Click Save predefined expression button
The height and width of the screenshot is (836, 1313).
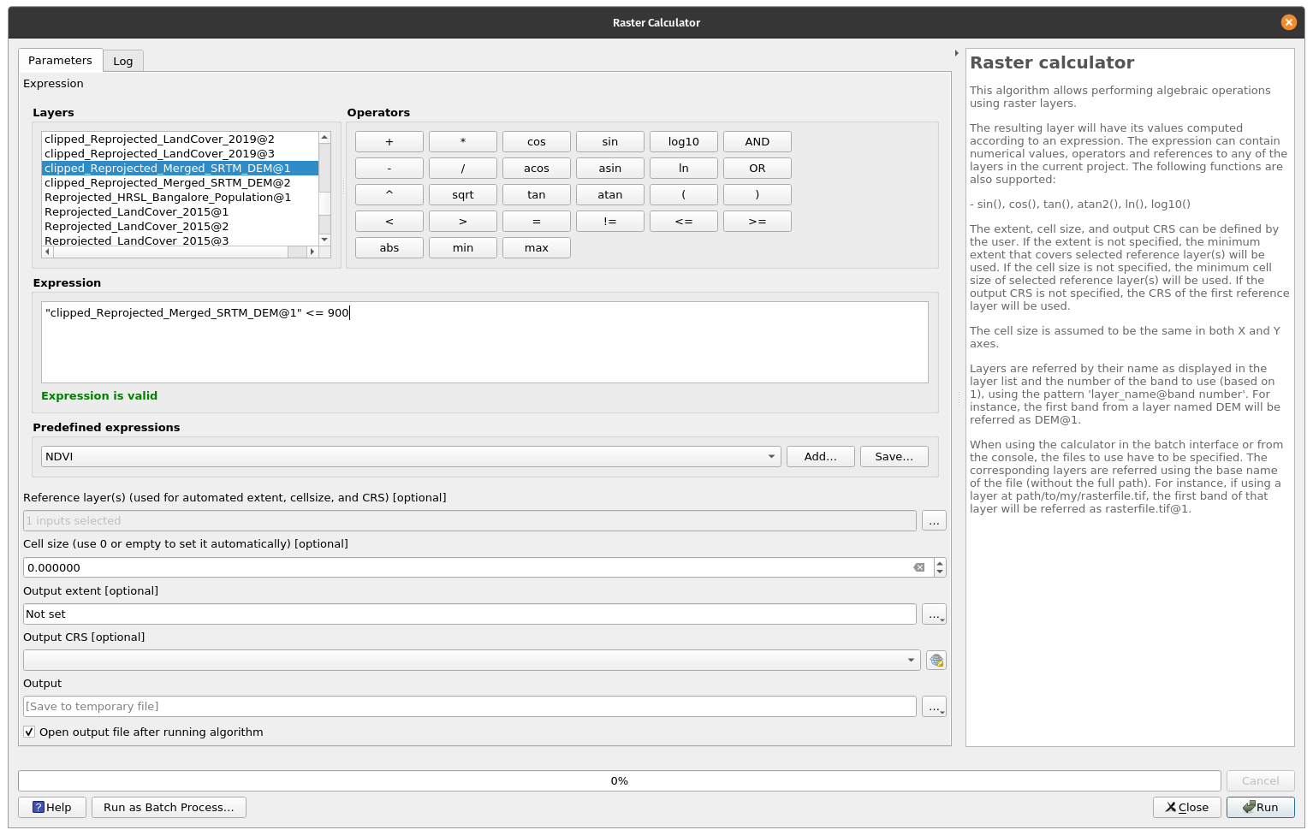[894, 457]
